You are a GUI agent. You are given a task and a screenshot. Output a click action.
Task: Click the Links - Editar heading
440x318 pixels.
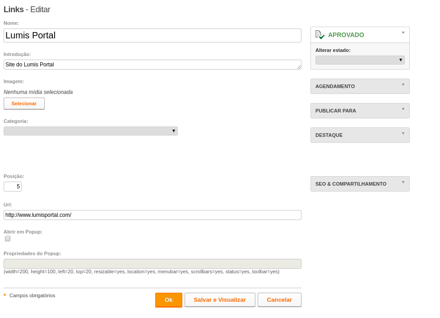27,9
